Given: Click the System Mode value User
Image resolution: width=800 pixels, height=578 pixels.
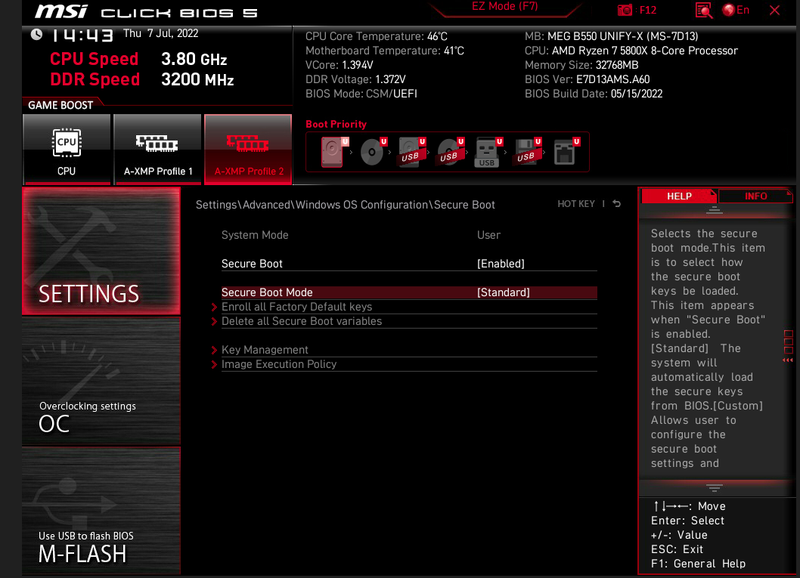Looking at the screenshot, I should click(488, 235).
